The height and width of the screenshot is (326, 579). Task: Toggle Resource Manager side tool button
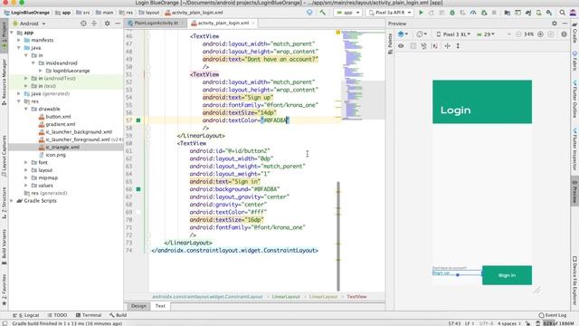coord(4,82)
